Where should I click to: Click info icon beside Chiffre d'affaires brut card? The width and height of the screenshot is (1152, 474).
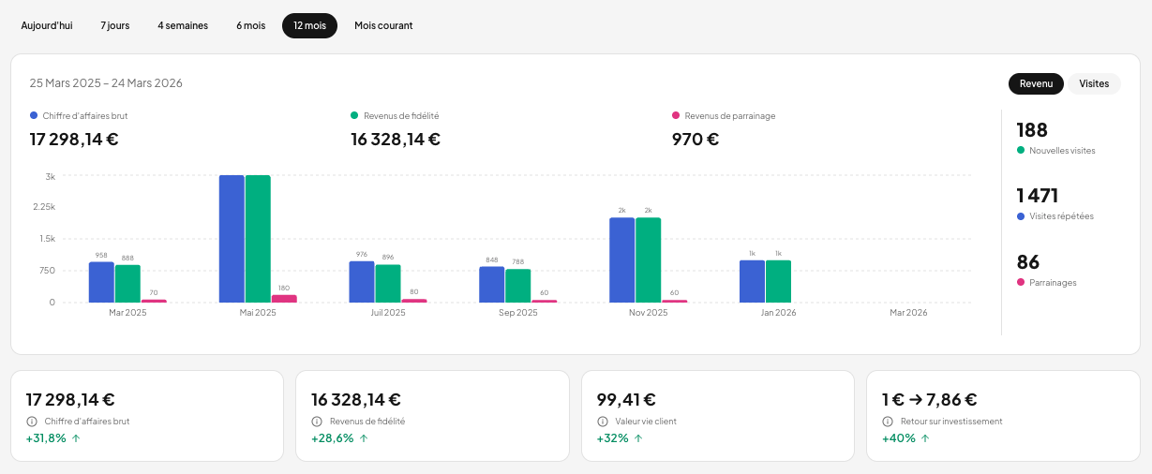point(31,422)
